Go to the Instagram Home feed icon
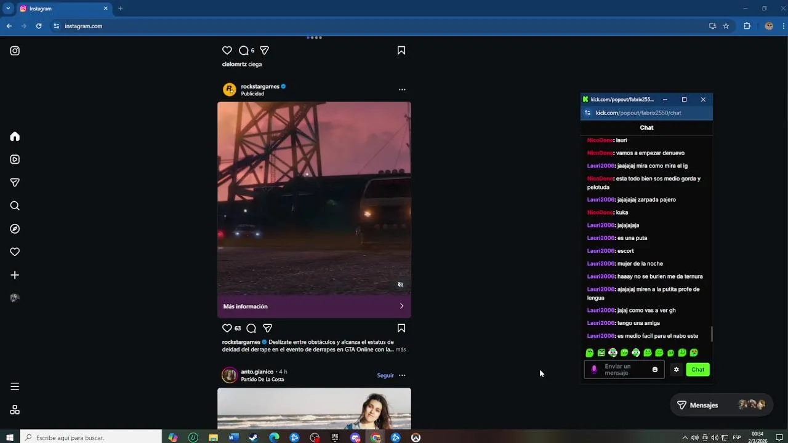The image size is (788, 443). pyautogui.click(x=15, y=137)
